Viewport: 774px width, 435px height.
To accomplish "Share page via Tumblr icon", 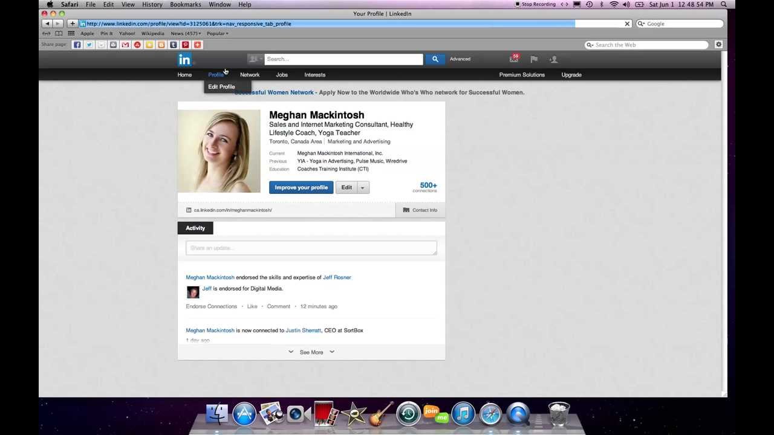I will (x=174, y=45).
